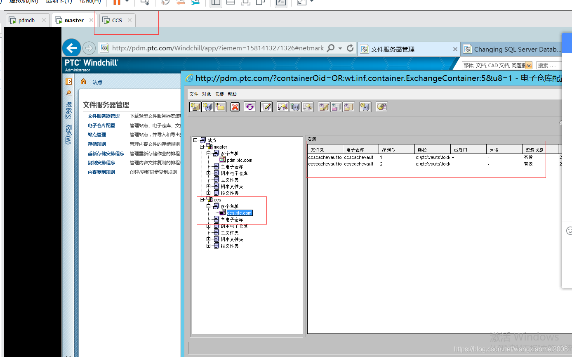Image resolution: width=572 pixels, height=357 pixels.
Task: Open the 存储规则 link
Action: tap(97, 144)
